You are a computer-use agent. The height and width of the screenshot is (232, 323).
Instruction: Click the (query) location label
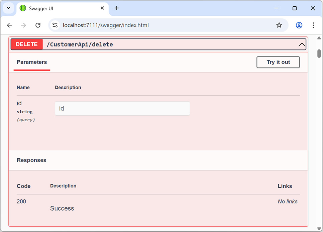tap(26, 120)
